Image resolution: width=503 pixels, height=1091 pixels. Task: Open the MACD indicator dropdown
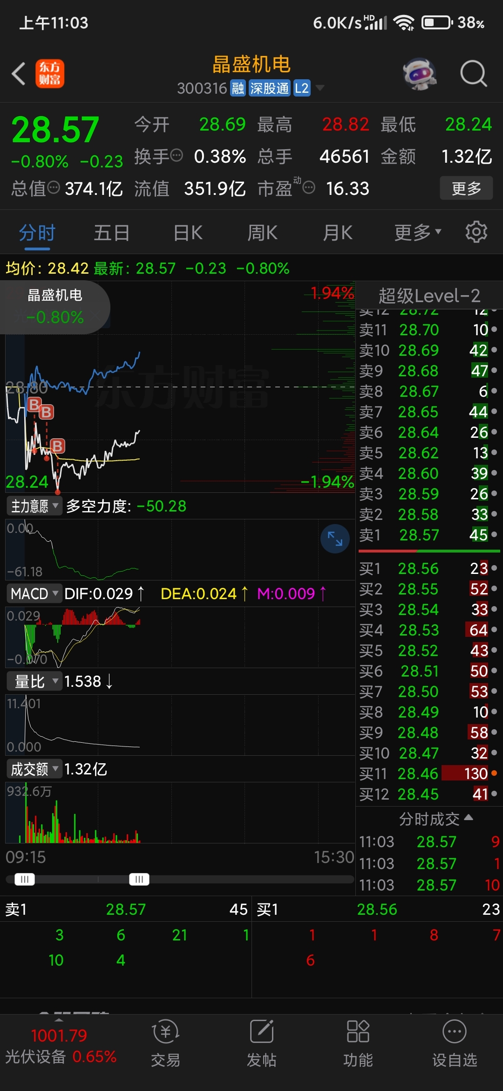click(x=34, y=594)
